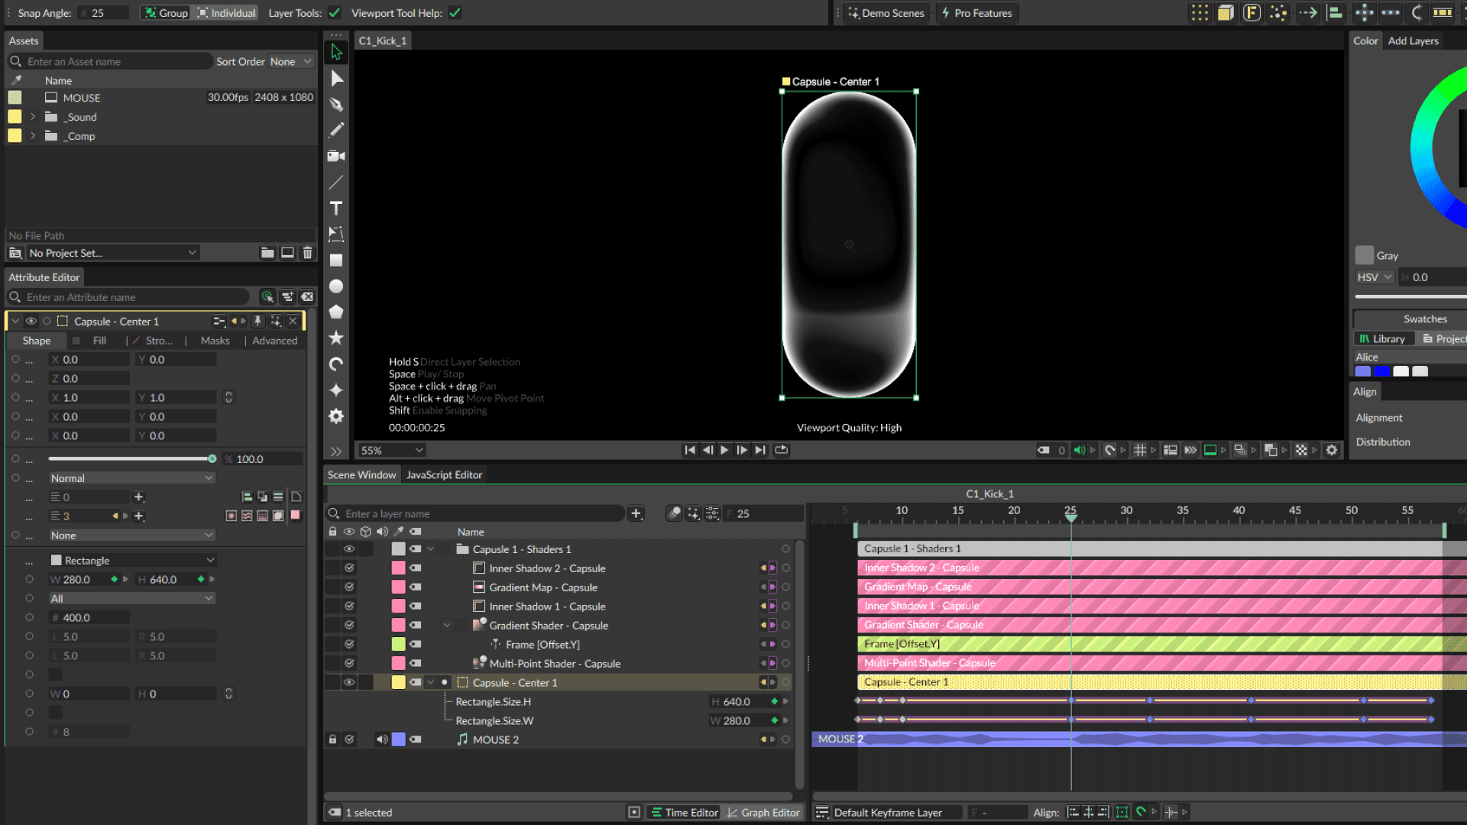The height and width of the screenshot is (825, 1467).
Task: Add new layer with plus button
Action: [x=636, y=514]
